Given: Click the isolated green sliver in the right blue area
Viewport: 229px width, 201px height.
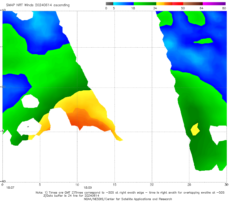Looking at the screenshot, I should click(x=203, y=41).
